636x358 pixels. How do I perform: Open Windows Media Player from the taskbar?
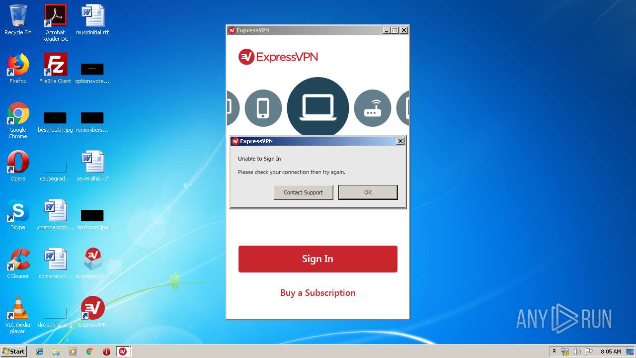point(73,352)
